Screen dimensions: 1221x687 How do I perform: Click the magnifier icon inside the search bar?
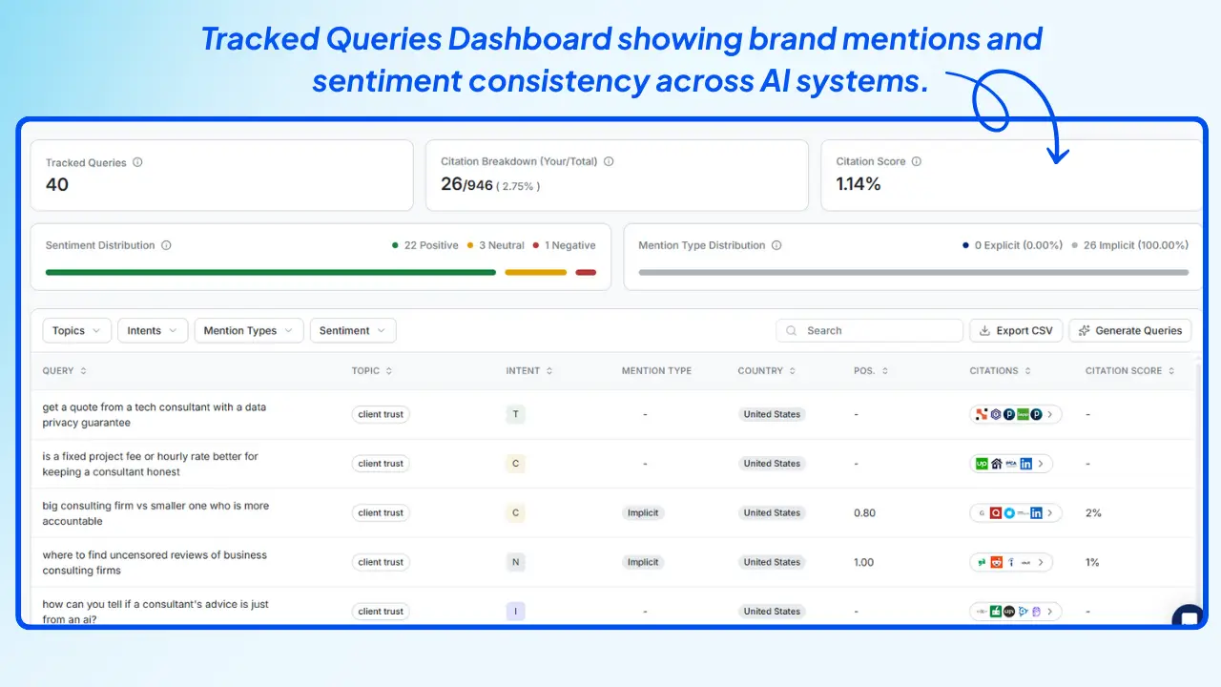(791, 330)
